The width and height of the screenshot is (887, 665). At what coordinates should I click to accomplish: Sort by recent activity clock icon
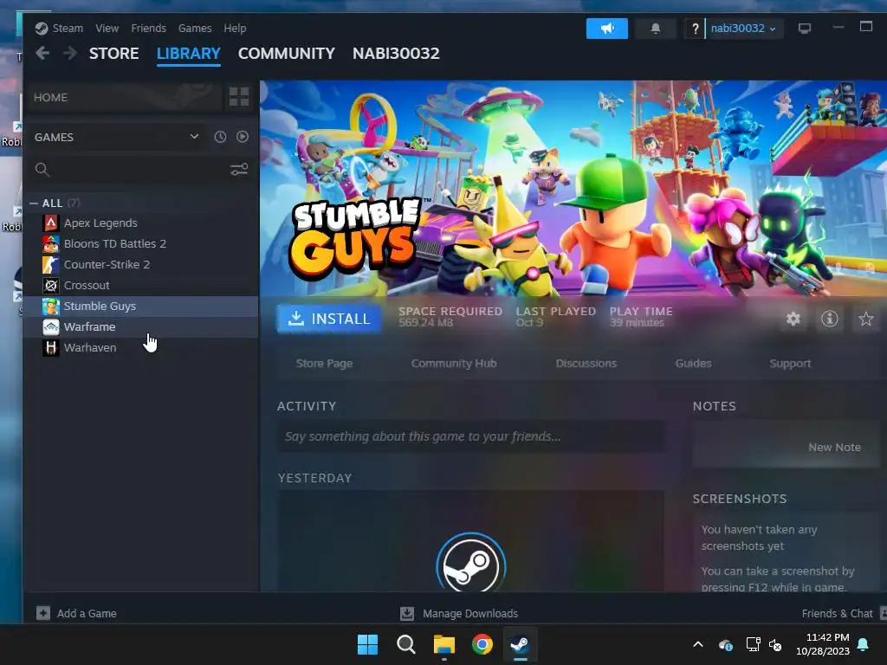(x=220, y=137)
